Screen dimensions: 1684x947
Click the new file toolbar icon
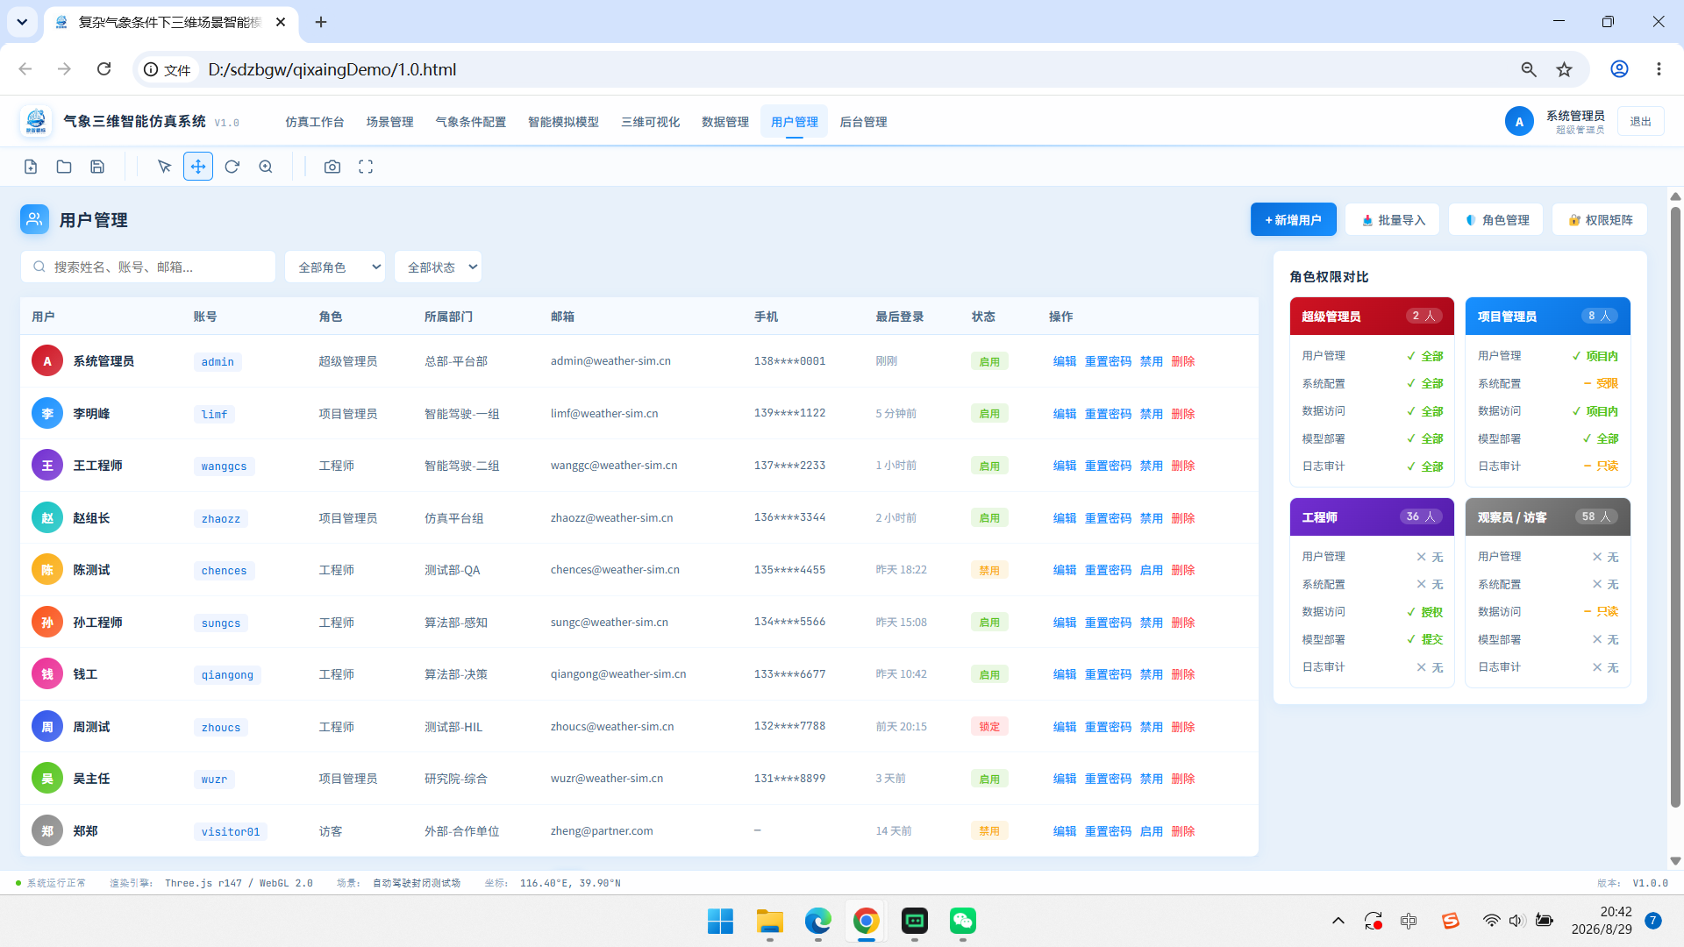pos(31,167)
